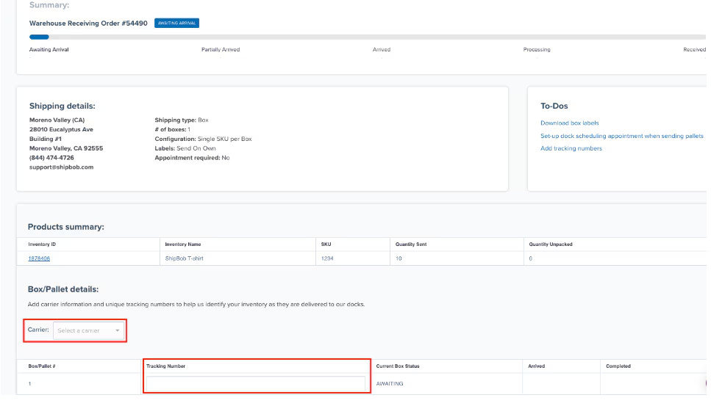Open the Select a carrier dropdown
The height and width of the screenshot is (406, 711).
88,330
